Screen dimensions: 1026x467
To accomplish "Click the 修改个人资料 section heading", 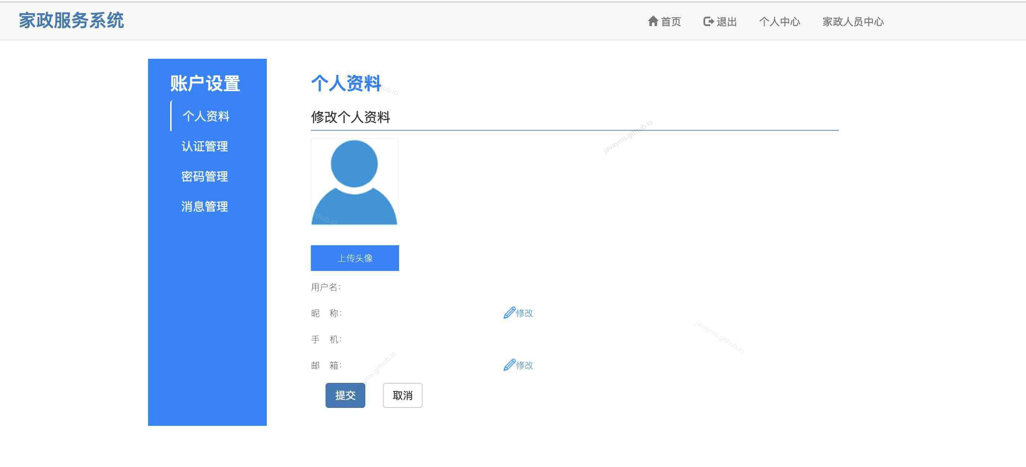I will coord(351,117).
